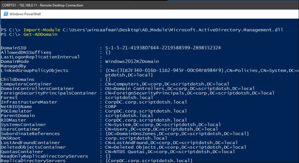Click the DomainControllersContainer label
This screenshot has width=299, height=163.
tap(37, 89)
